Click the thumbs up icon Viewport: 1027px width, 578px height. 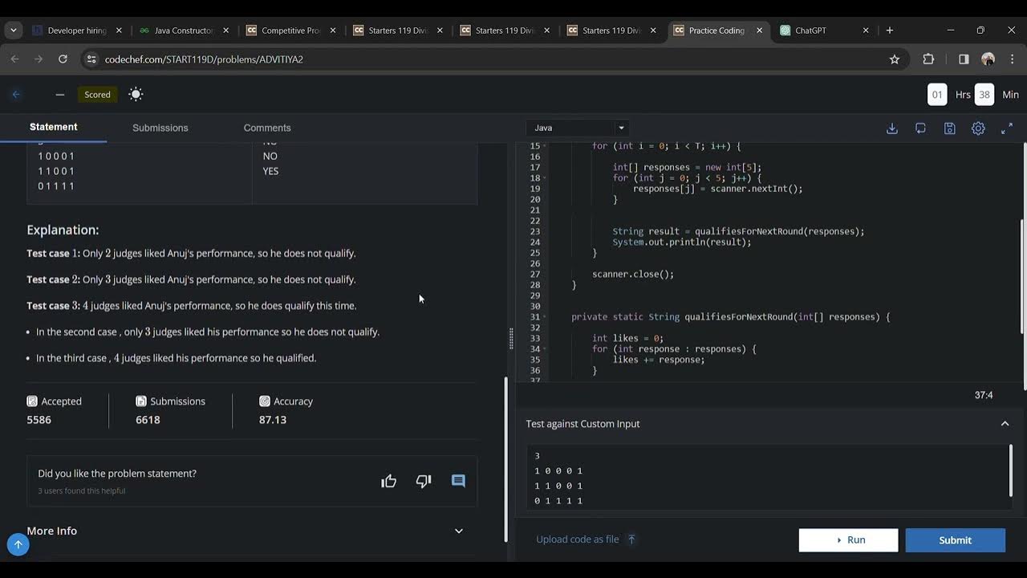(389, 481)
